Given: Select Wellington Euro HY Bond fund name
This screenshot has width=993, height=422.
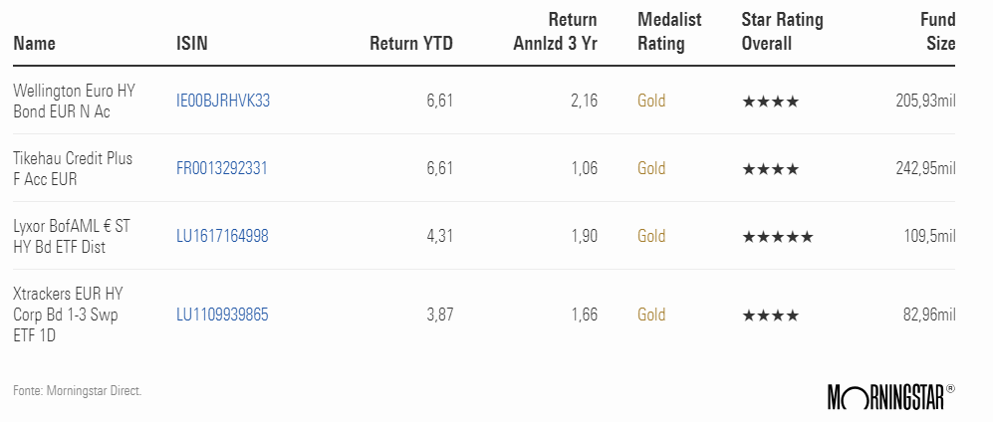Looking at the screenshot, I should 73,101.
